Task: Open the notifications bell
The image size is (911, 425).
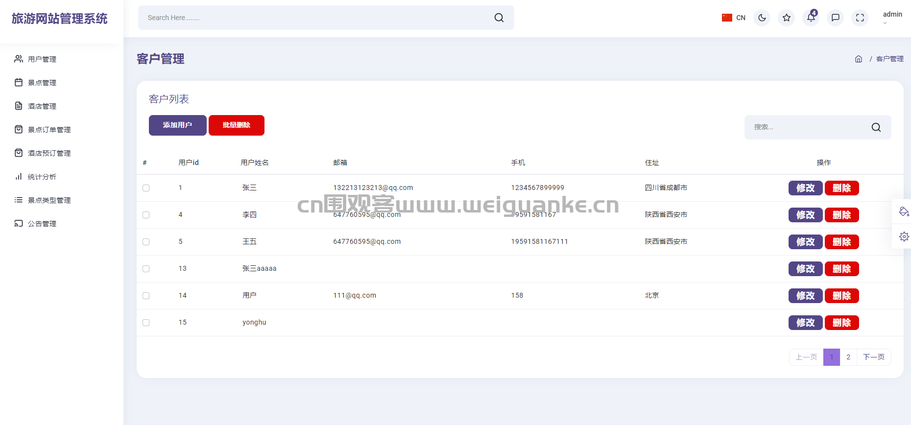Action: [811, 18]
